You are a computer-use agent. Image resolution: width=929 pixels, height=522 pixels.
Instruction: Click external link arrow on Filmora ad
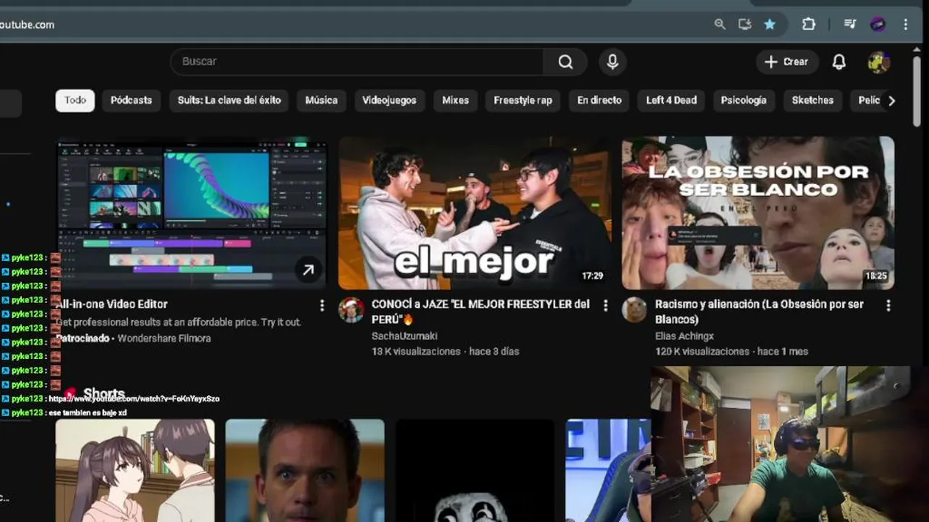[308, 270]
